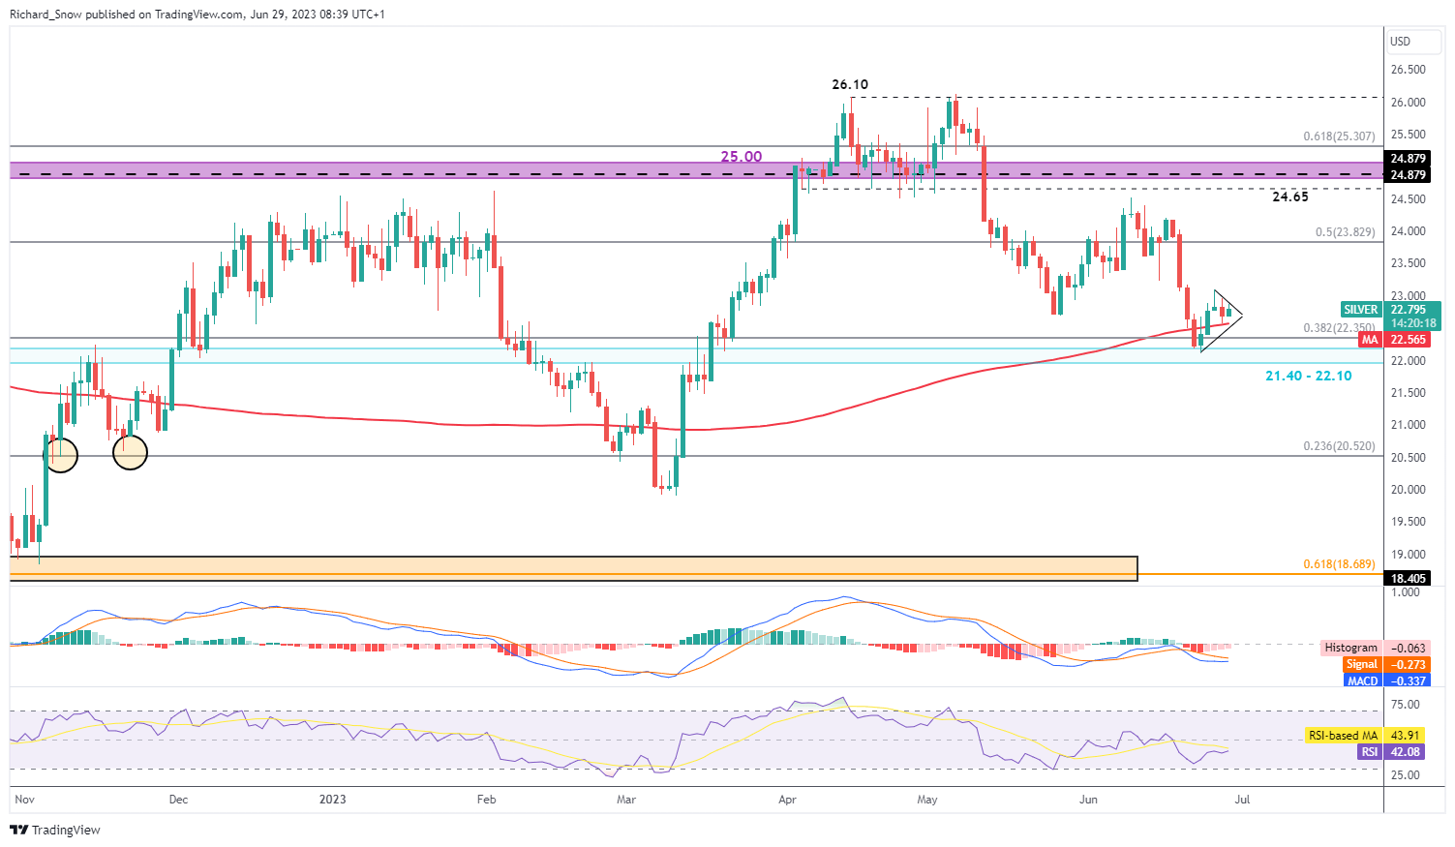Screen dimensions: 1455x847
Task: Click the Richard_Snow publisher name in the header
Action: click(45, 15)
